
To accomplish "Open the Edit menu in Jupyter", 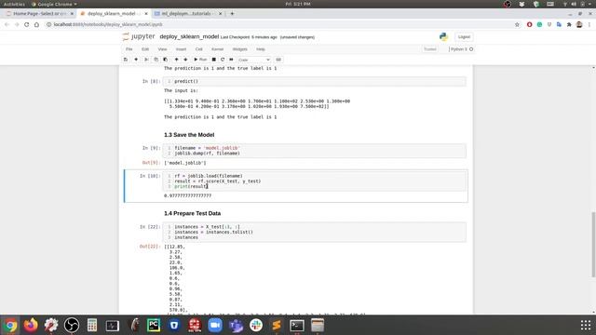I will (x=145, y=49).
